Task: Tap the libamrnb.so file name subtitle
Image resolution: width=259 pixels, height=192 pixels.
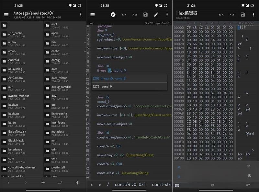Action: 183,18
